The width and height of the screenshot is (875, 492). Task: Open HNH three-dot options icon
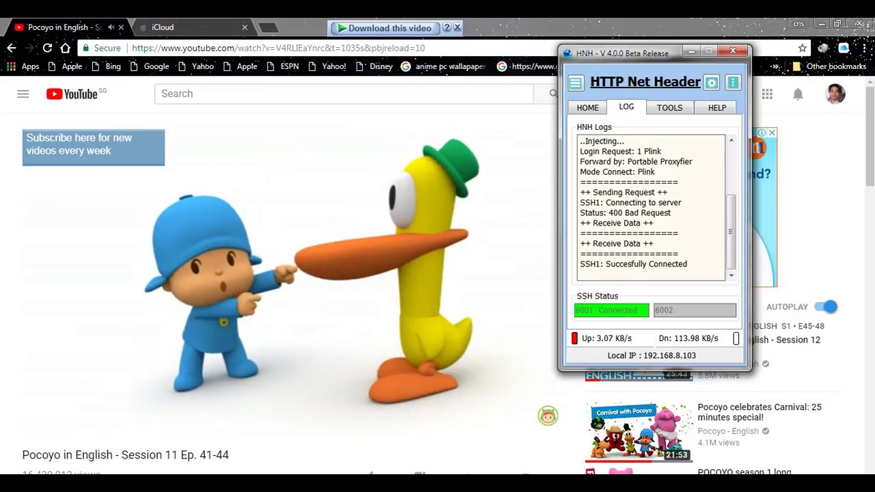(733, 83)
